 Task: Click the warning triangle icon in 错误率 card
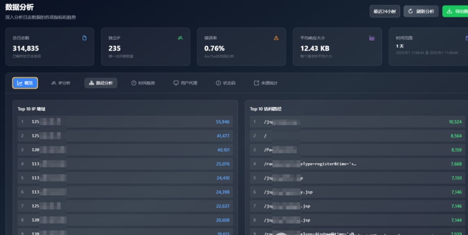[x=276, y=38]
